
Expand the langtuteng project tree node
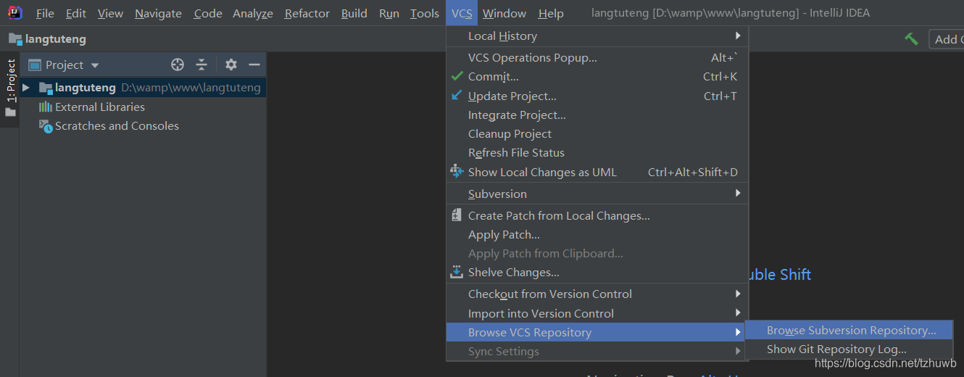click(26, 88)
